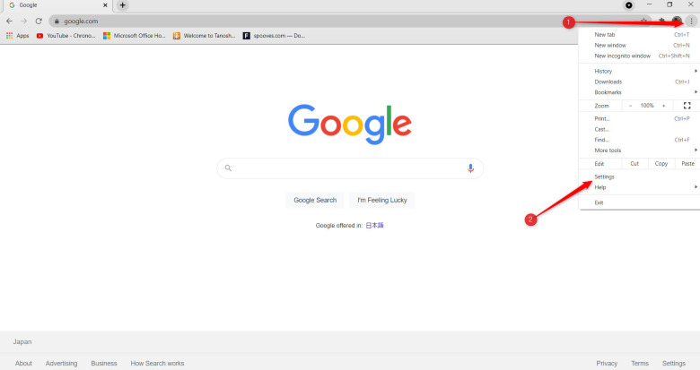This screenshot has height=370, width=700.
Task: Click the three-dot Chrome menu button
Action: 691,21
